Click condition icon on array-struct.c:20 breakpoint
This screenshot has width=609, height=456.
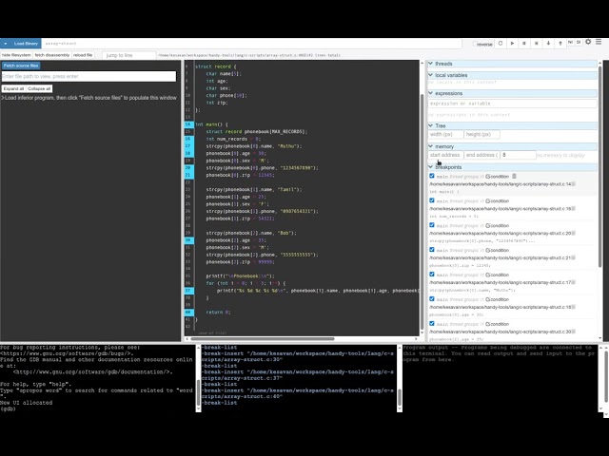tap(488, 226)
